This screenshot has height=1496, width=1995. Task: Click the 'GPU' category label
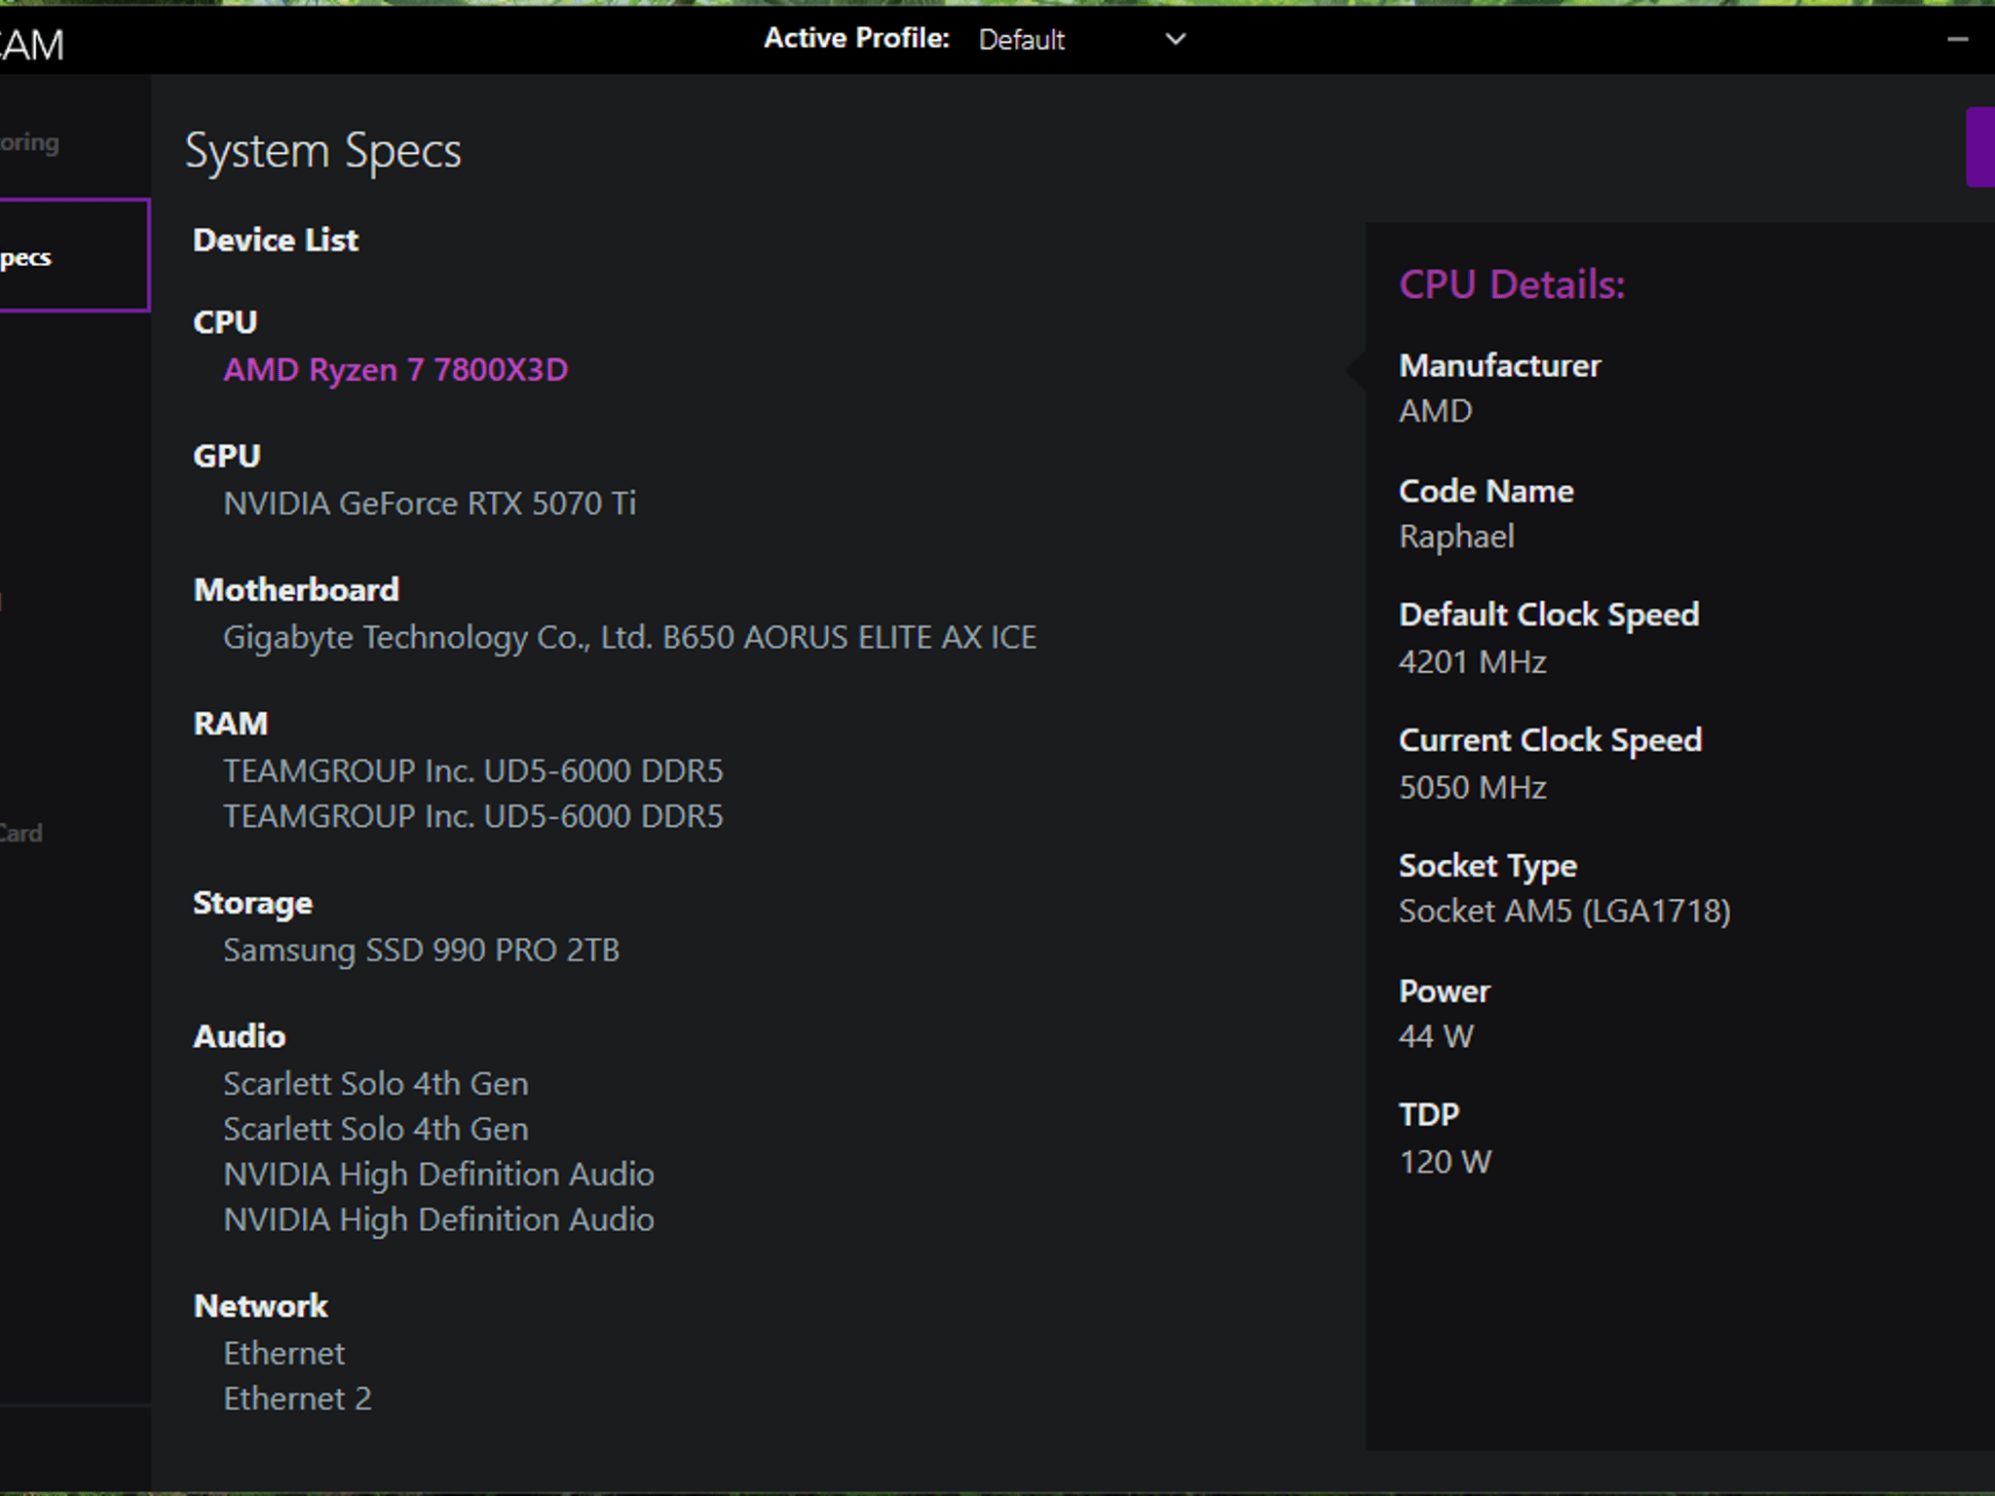(227, 456)
